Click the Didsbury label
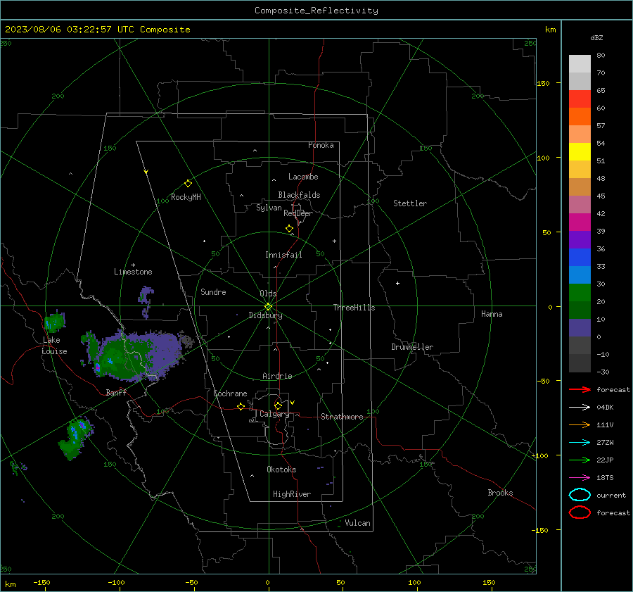The image size is (633, 592). point(265,315)
